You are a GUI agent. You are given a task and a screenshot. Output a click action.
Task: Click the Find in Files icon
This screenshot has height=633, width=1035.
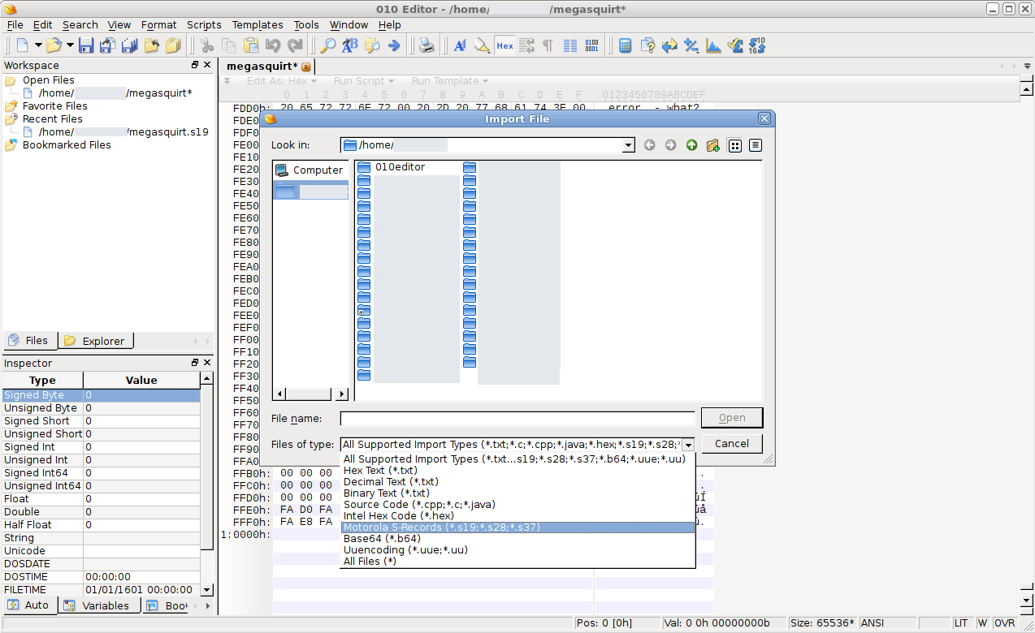[x=372, y=45]
